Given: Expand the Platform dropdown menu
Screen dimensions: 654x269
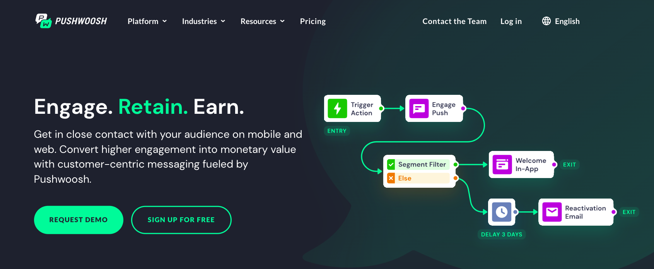Looking at the screenshot, I should 147,21.
